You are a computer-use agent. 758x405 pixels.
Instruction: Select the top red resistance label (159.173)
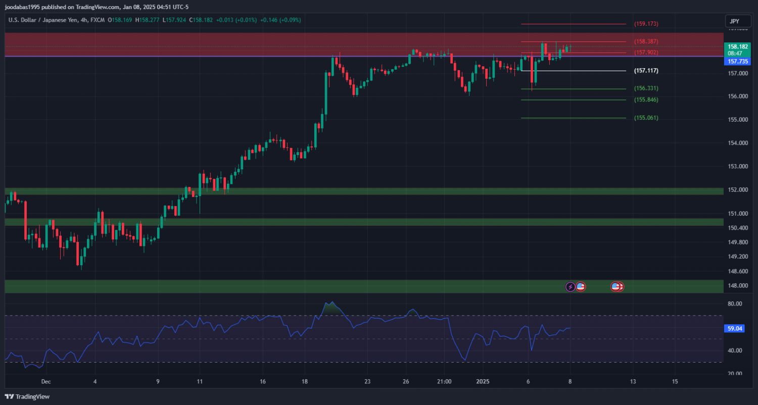point(646,24)
